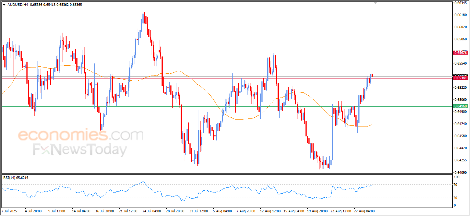The width and height of the screenshot is (470, 216).
Task: Click the 15 Aug 04:00 time label
Action: pos(293,211)
